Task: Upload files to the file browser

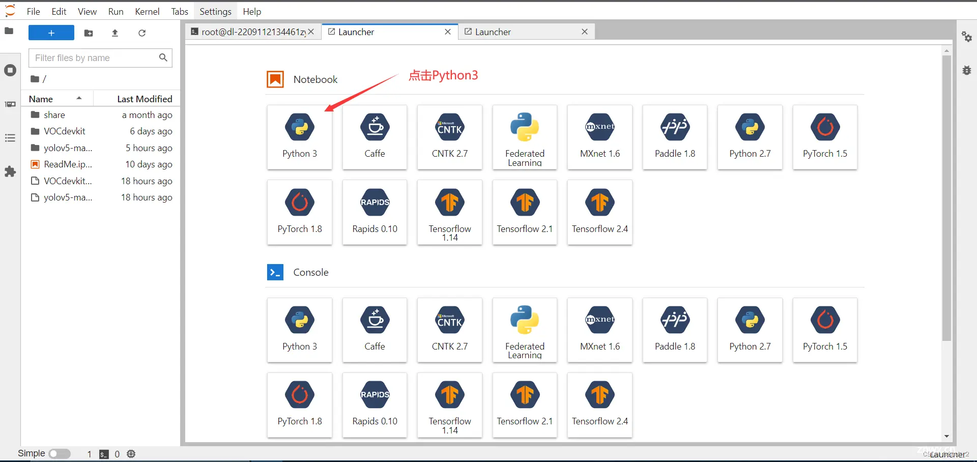Action: 115,33
